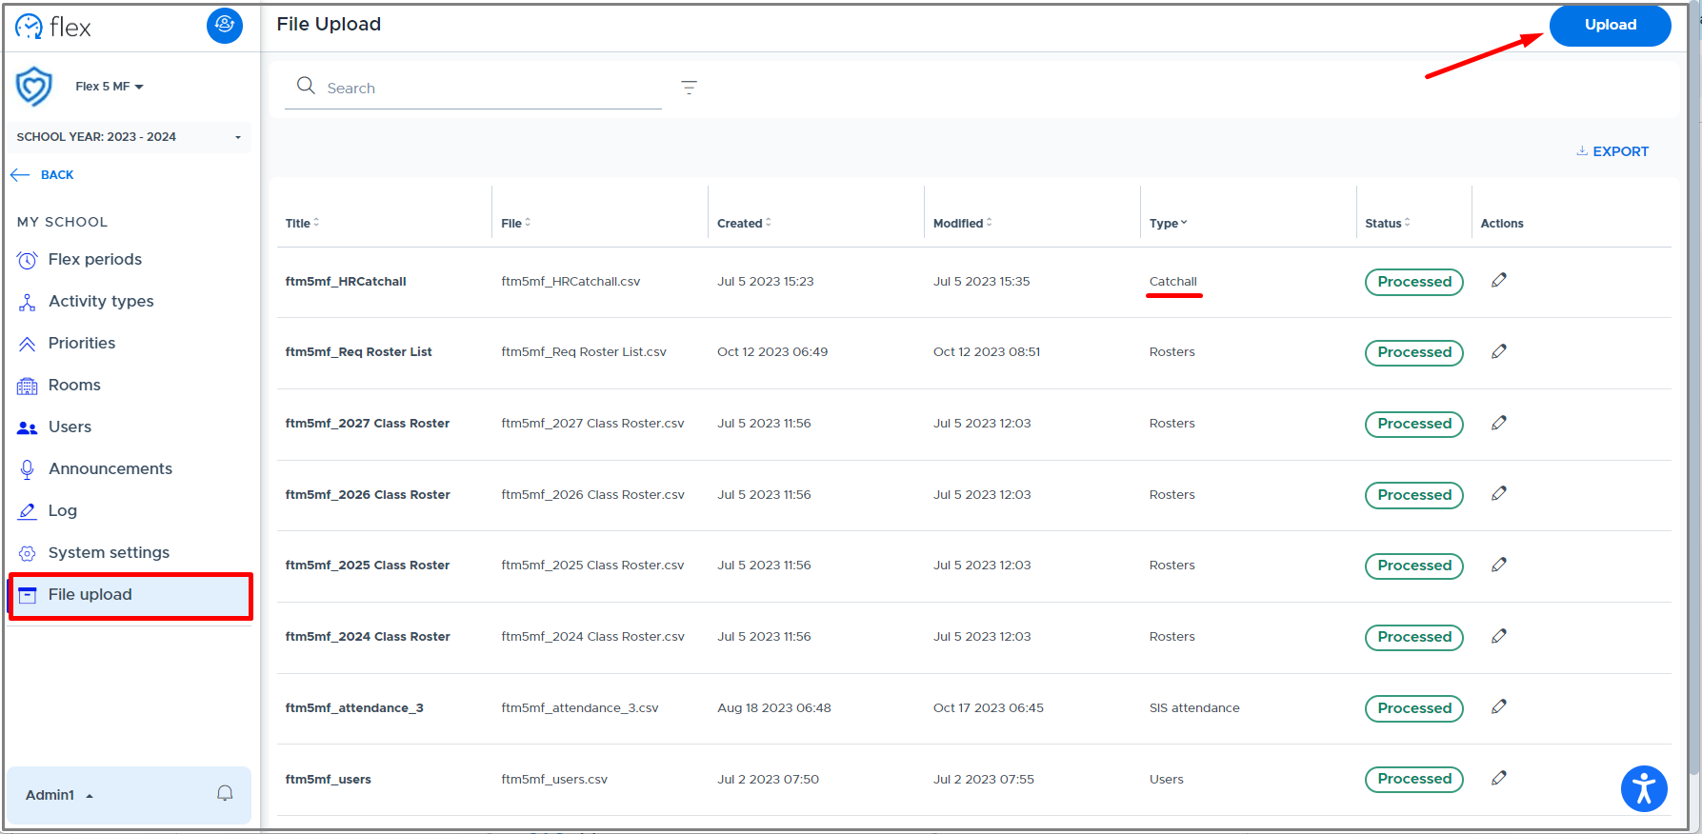Click file name ftm5mf_2024 Class Roster.csv
The height and width of the screenshot is (834, 1702).
point(592,636)
